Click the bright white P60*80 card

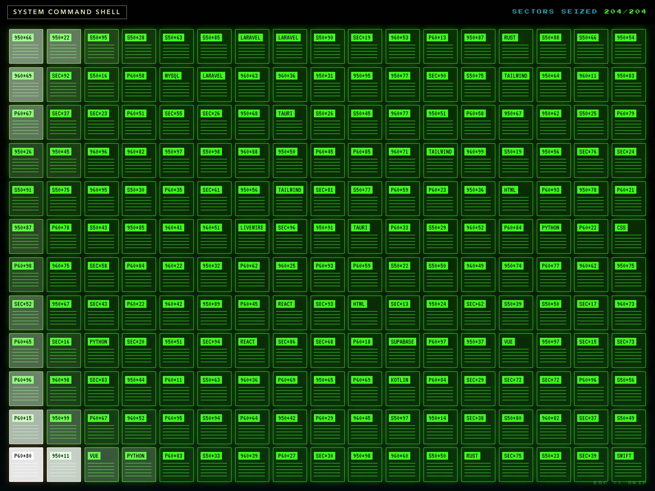[x=26, y=465]
